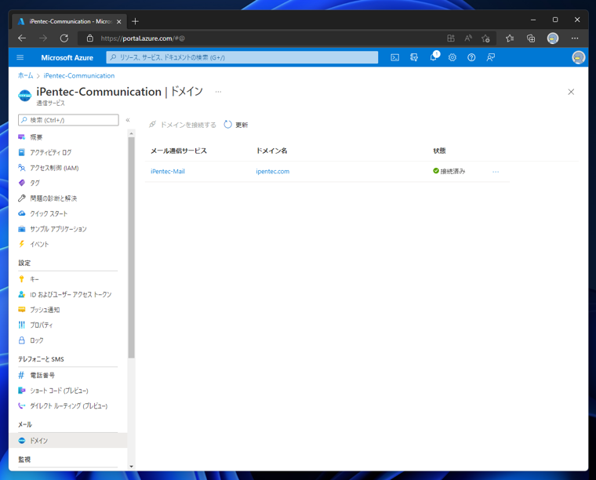The height and width of the screenshot is (480, 596).
Task: Click the 更新 refresh button
Action: pyautogui.click(x=236, y=125)
